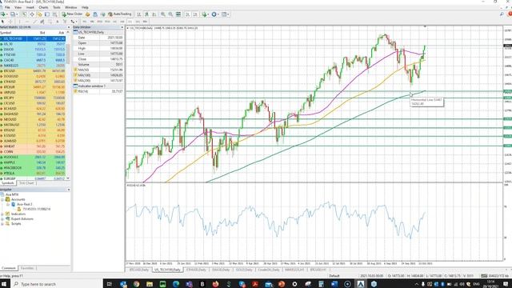
Task: Toggle the Navigator star-folder icon
Action: tap(39, 14)
